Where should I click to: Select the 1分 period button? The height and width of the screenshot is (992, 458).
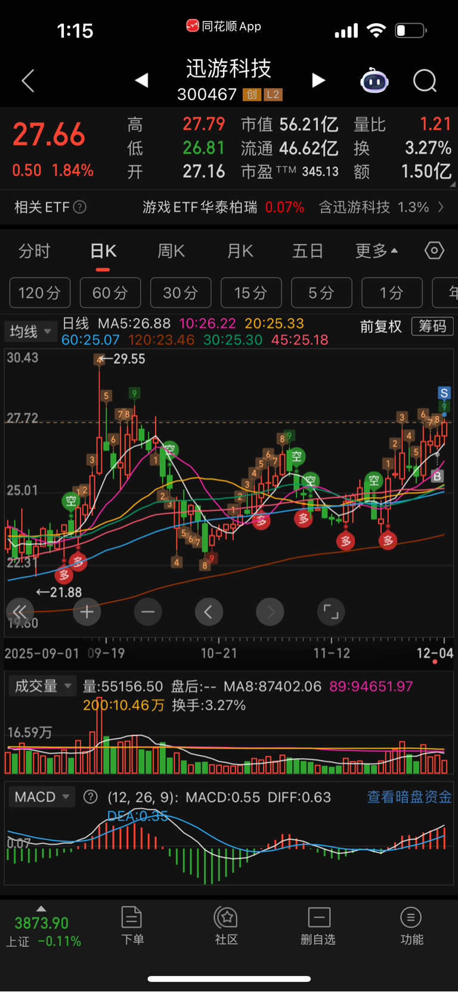[392, 293]
